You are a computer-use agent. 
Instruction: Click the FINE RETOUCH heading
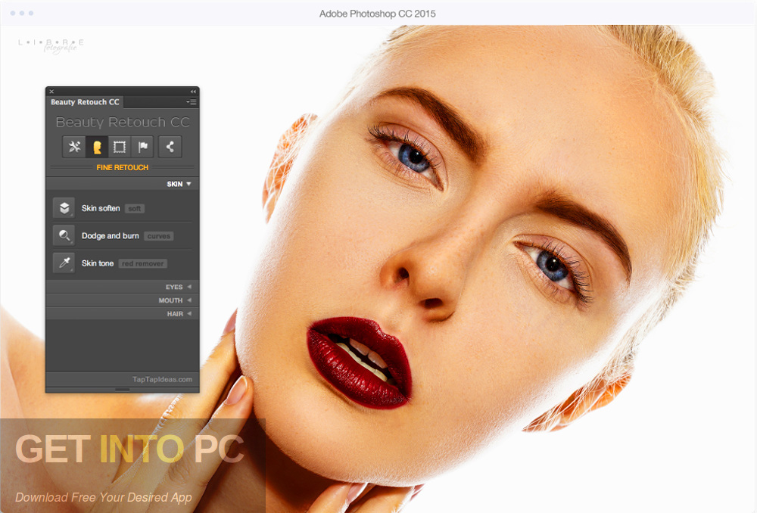[x=122, y=167]
